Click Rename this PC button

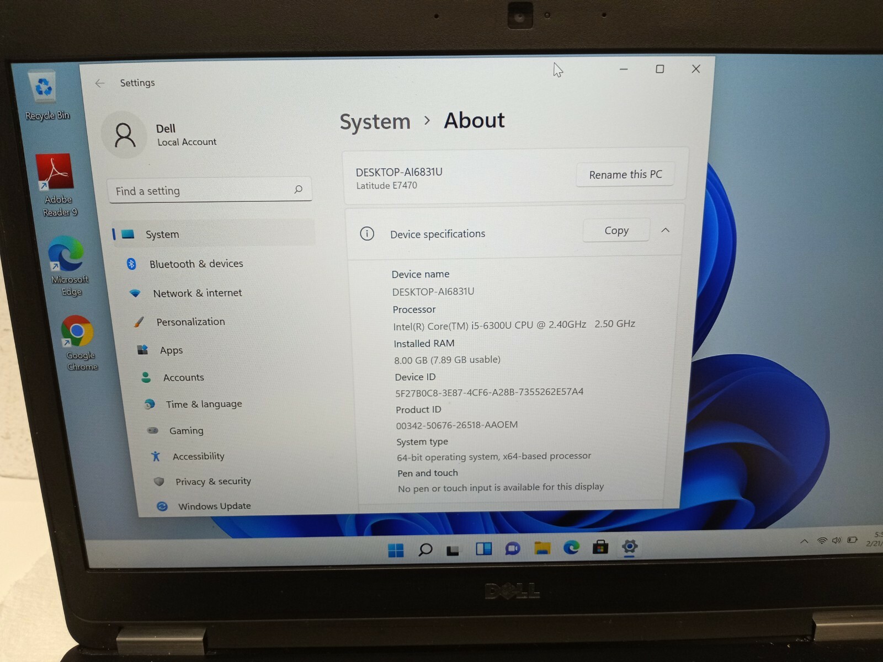pos(625,175)
